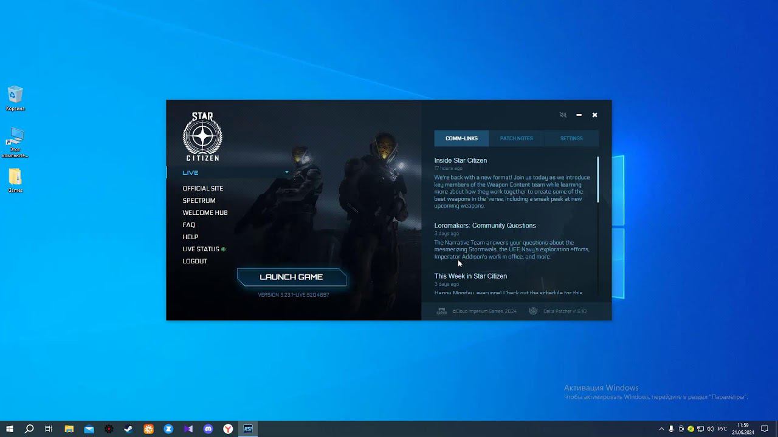The image size is (778, 437).
Task: Open Discord from the taskbar
Action: pos(208,429)
